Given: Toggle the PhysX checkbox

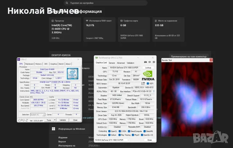Looking at the screenshot, I should [133, 135].
